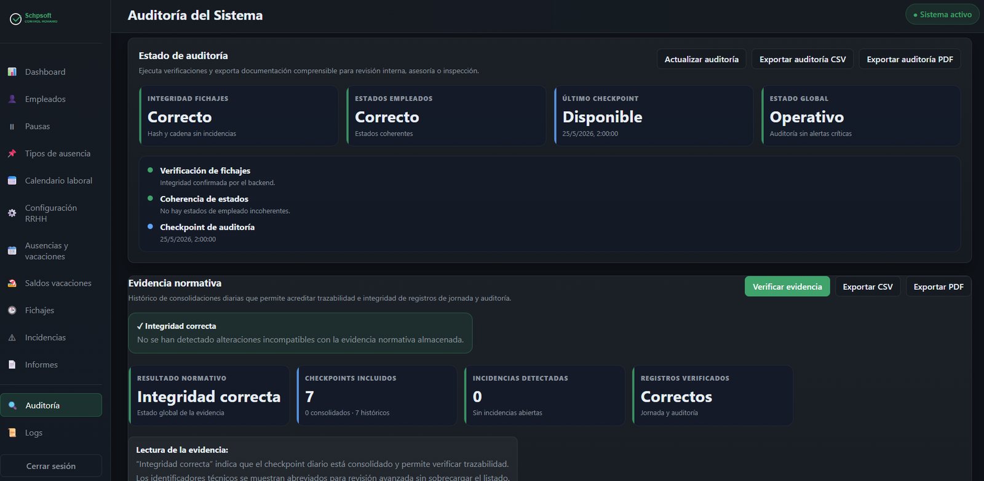Click the Fichajes clock icon

pos(12,310)
